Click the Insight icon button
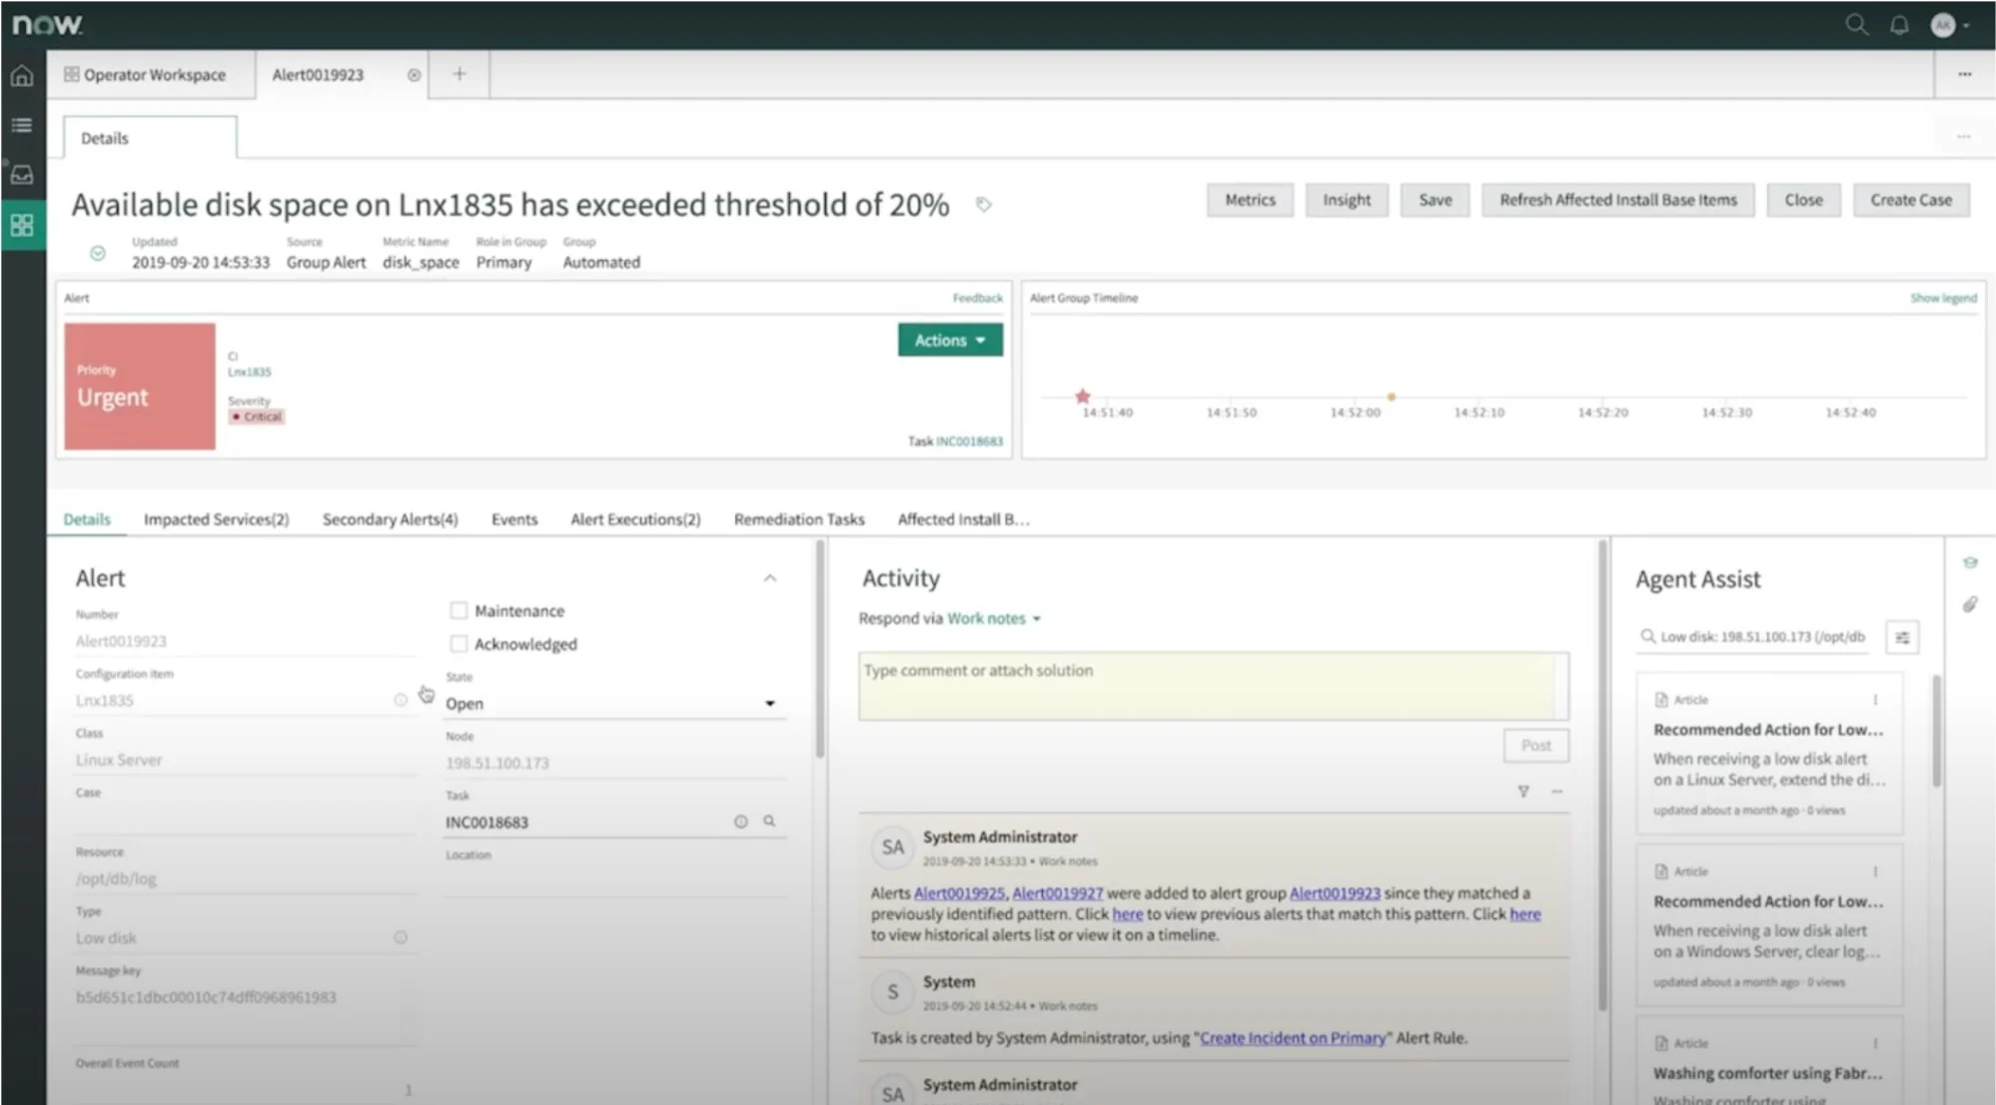The height and width of the screenshot is (1105, 1996). [1347, 199]
